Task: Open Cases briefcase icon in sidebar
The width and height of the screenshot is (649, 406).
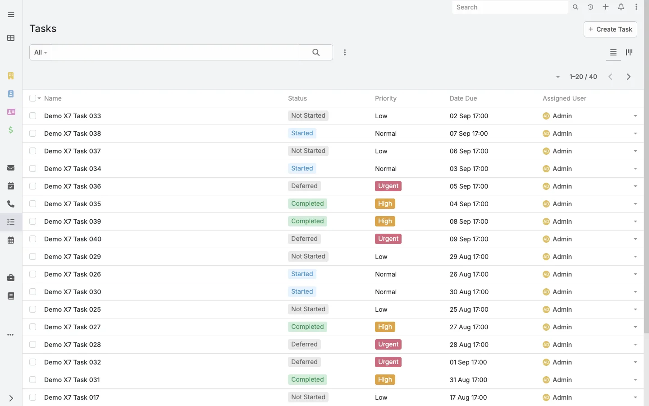Action: (11, 278)
